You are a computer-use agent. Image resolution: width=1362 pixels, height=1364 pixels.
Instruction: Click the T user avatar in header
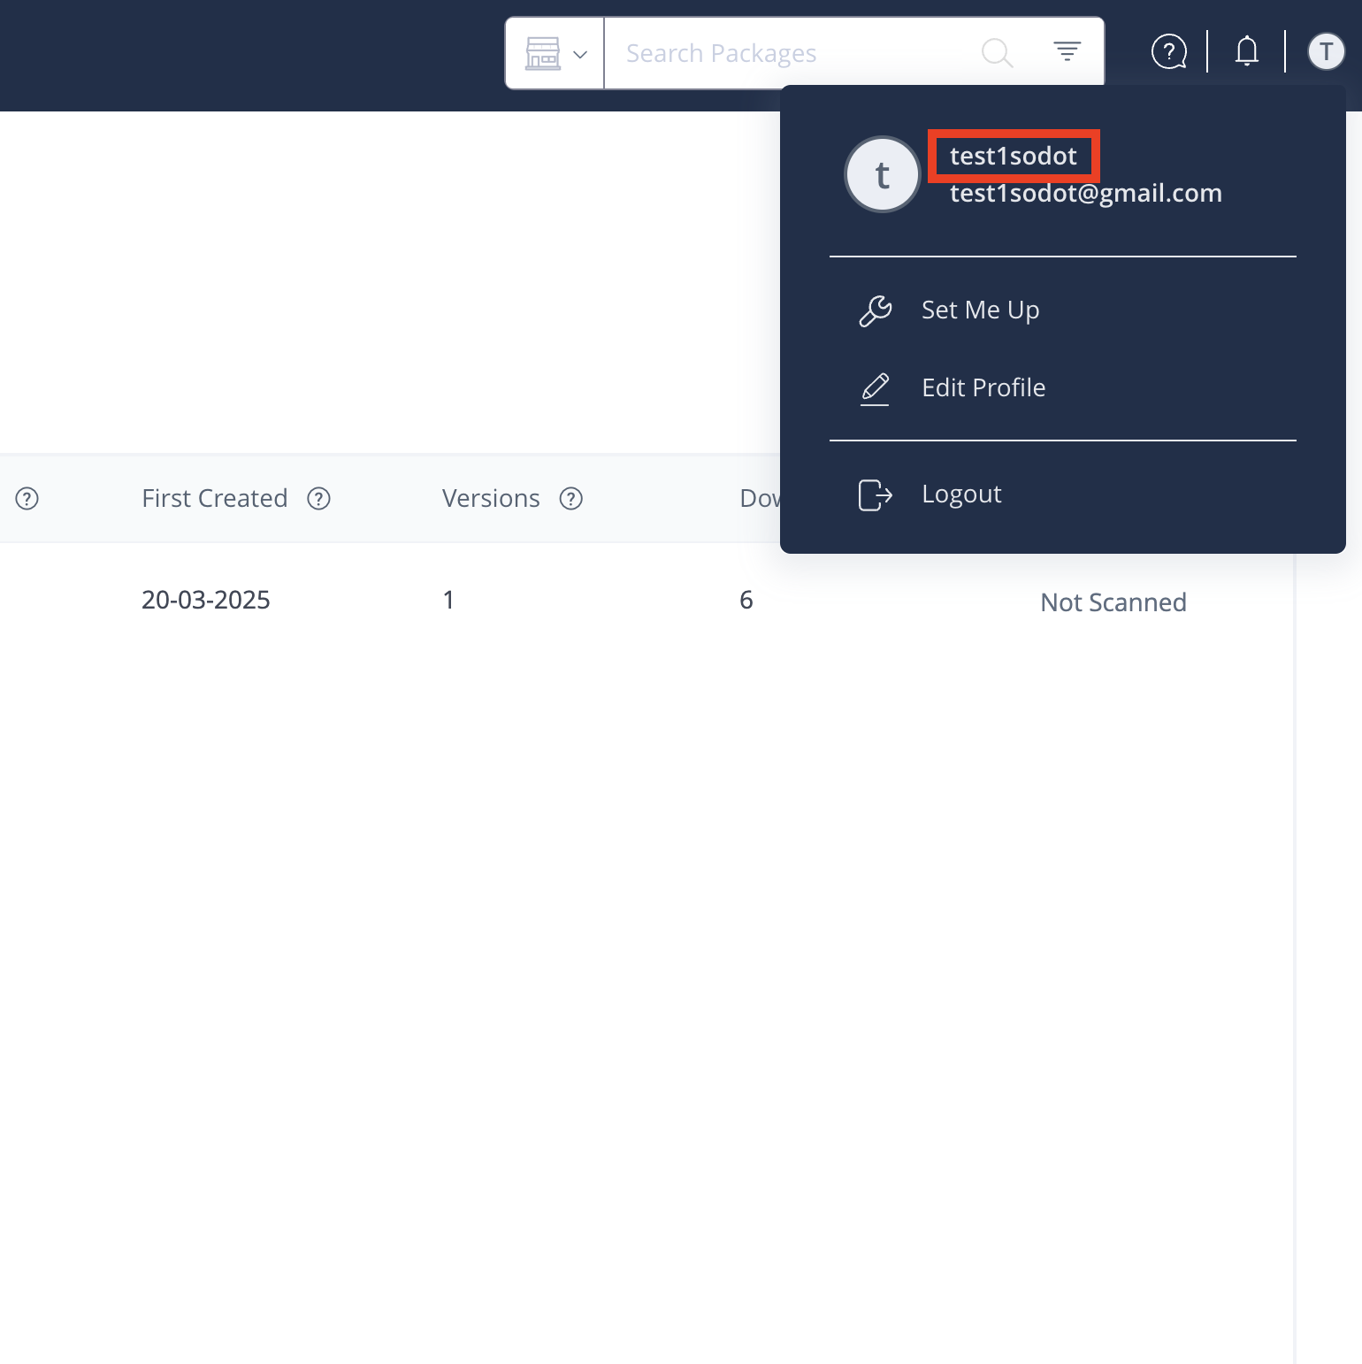pyautogui.click(x=1326, y=51)
